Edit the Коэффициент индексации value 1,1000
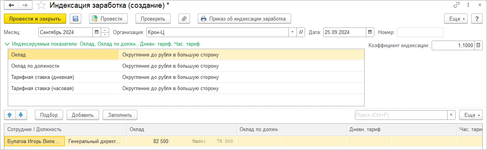This screenshot has height=150, width=487. 453,45
